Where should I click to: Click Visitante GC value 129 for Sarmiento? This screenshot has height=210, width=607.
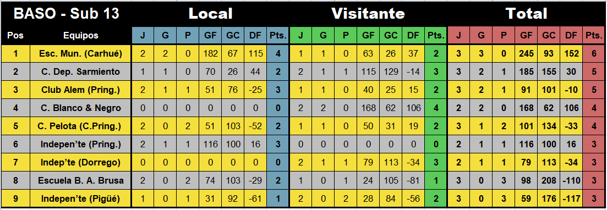391,72
